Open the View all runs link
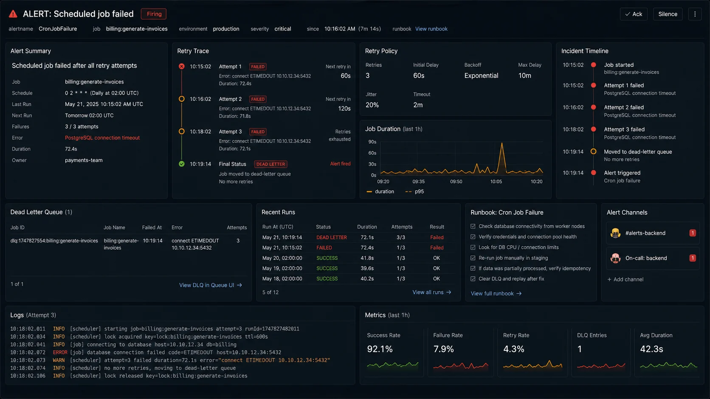 (428, 292)
